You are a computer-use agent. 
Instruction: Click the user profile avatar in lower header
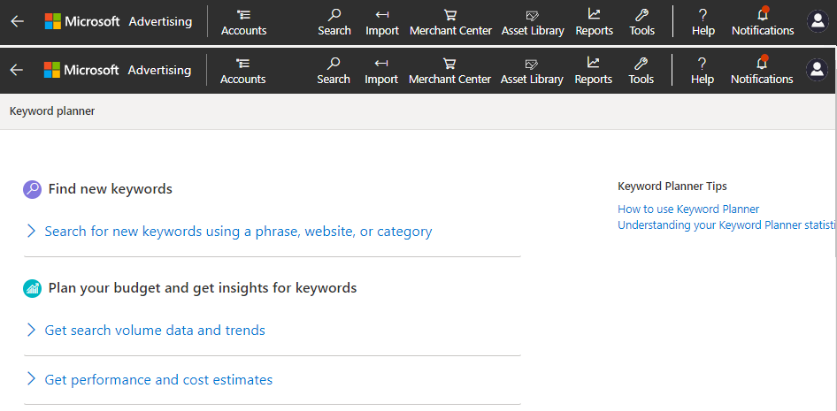[x=817, y=70]
